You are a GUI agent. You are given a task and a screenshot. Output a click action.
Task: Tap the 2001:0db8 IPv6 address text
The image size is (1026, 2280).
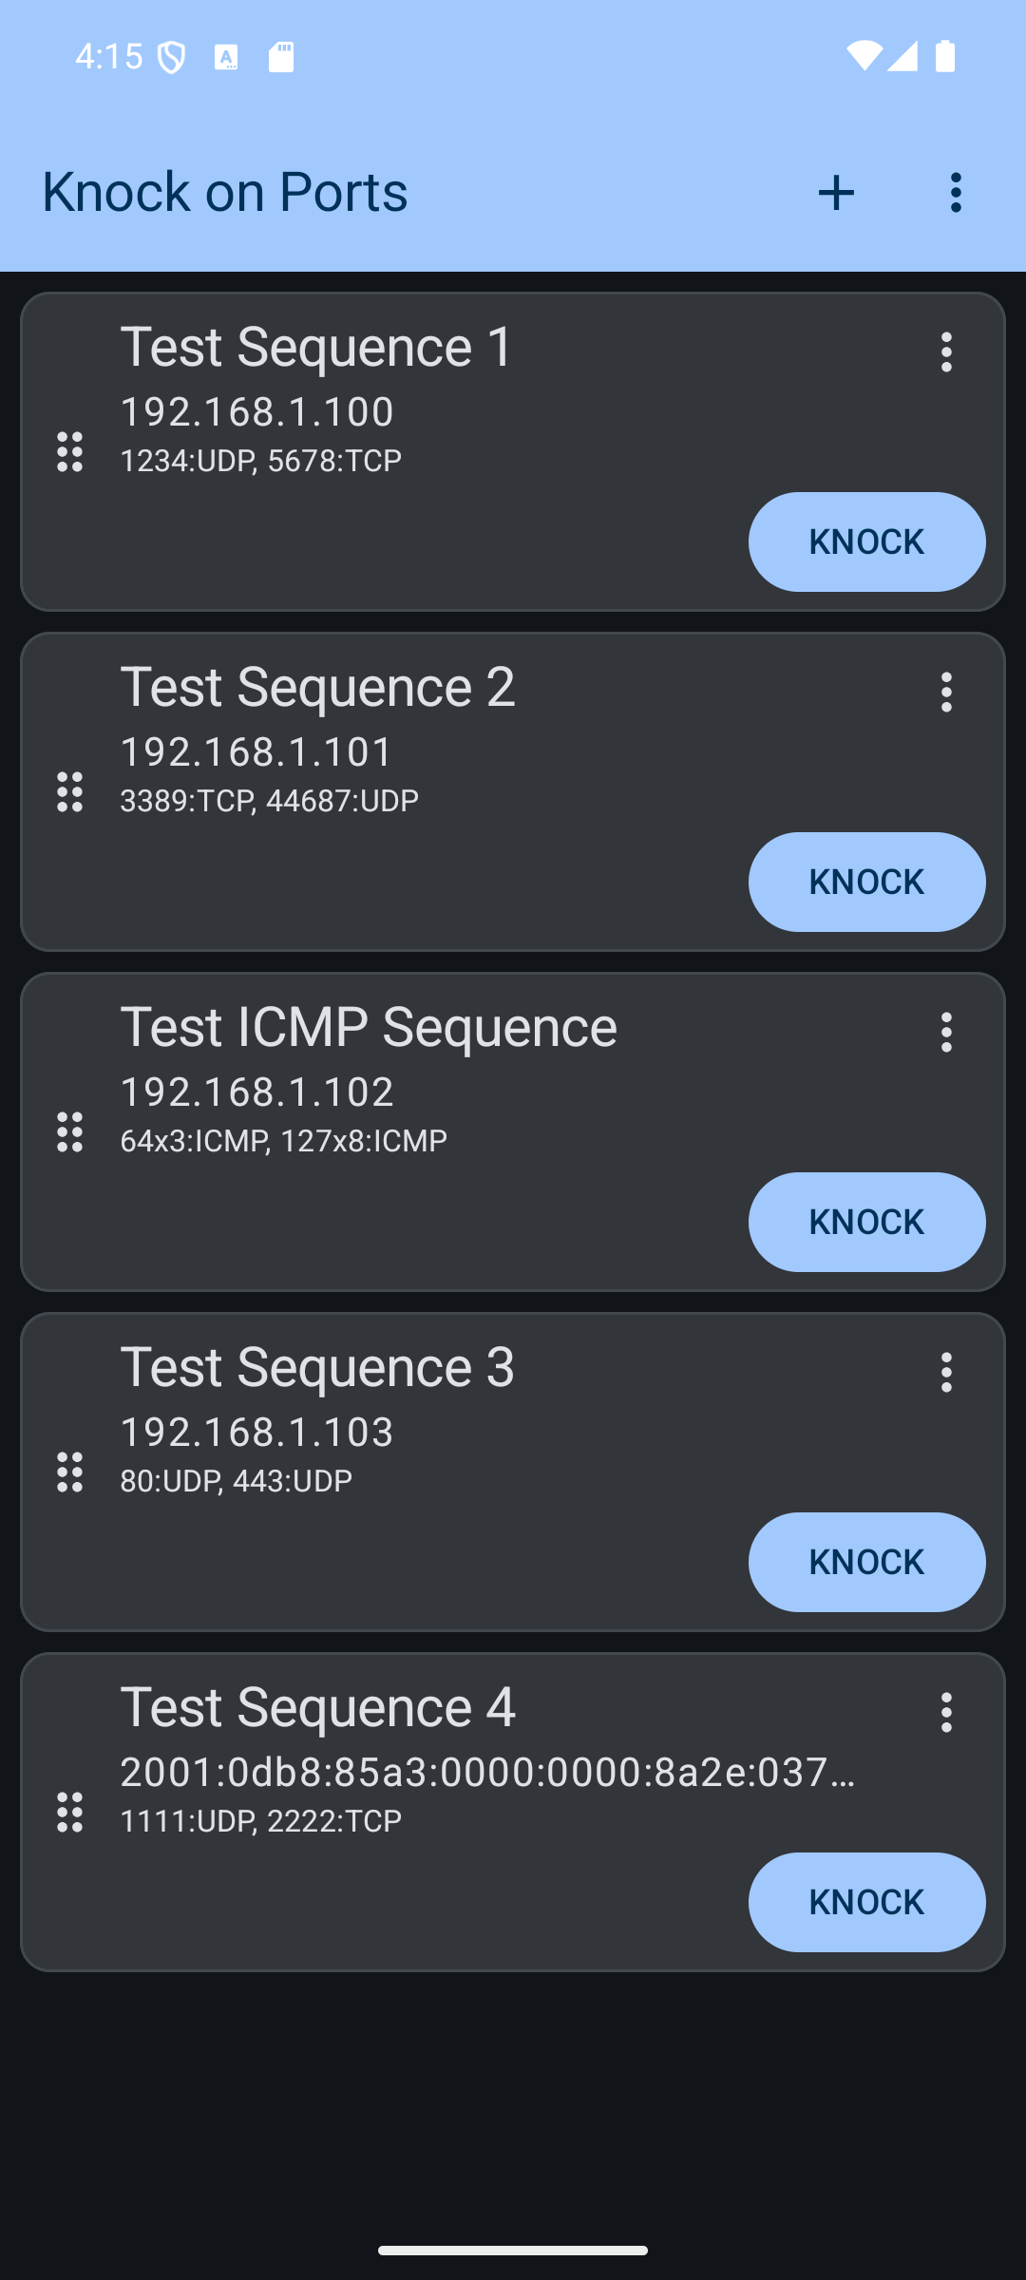click(486, 1772)
